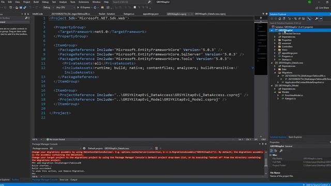Select ErrorViewModel.cs in Solution Explorer

tap(294, 95)
